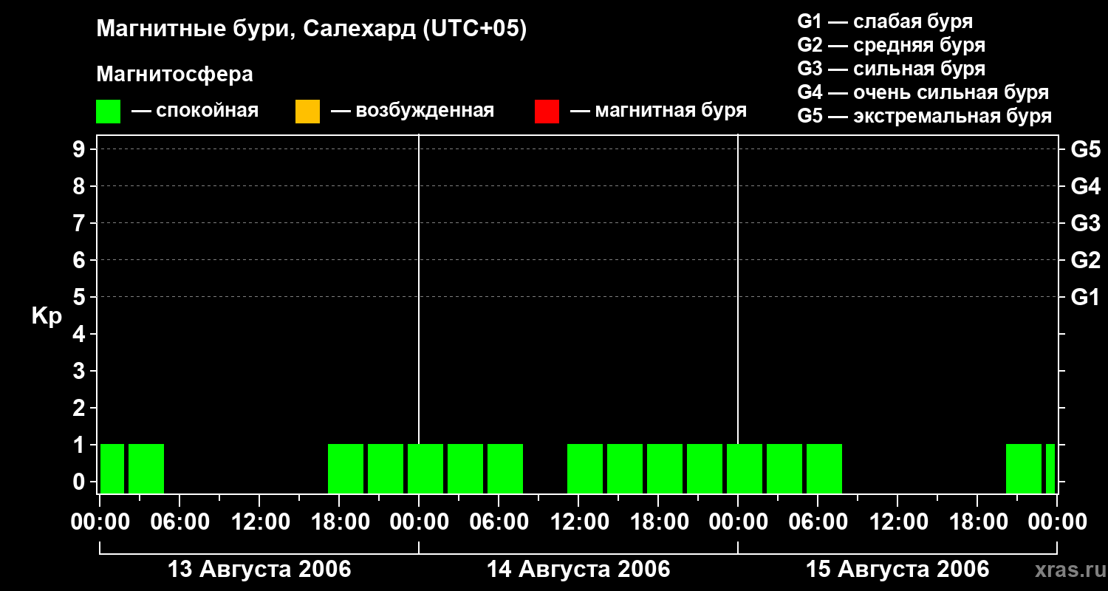Click the '15 Августа 2006' date label

point(897,570)
